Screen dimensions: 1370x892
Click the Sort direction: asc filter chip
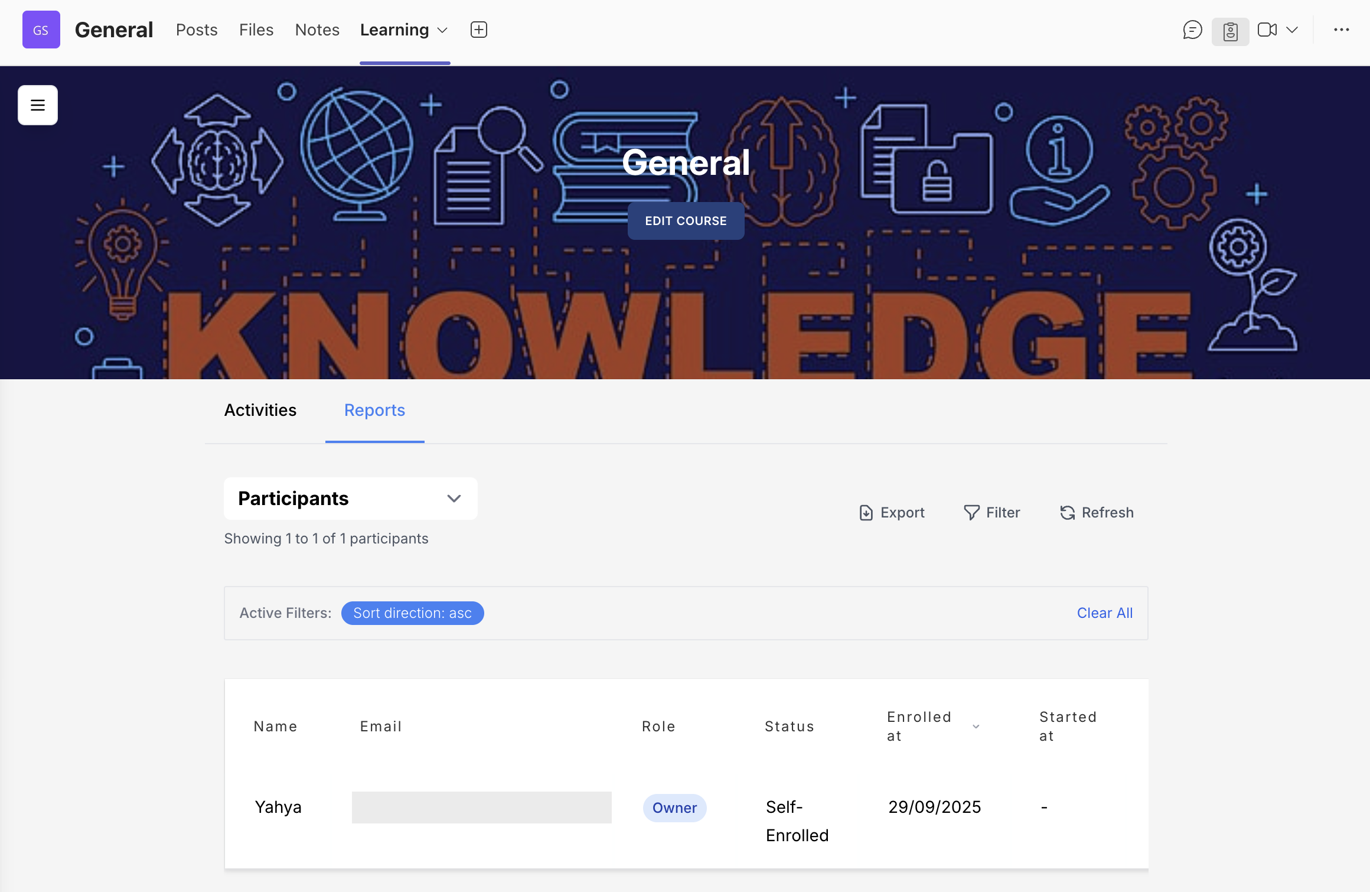tap(412, 613)
